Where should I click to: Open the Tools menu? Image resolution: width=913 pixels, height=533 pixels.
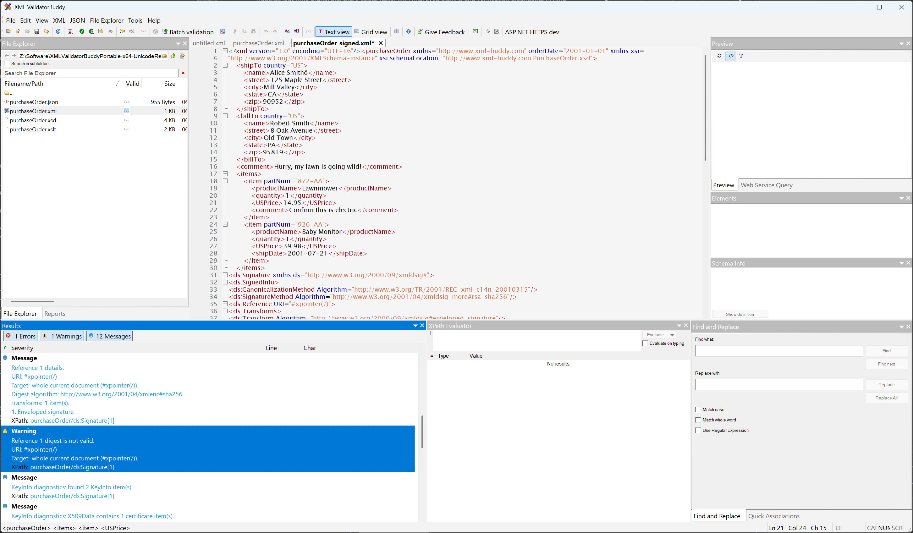135,20
